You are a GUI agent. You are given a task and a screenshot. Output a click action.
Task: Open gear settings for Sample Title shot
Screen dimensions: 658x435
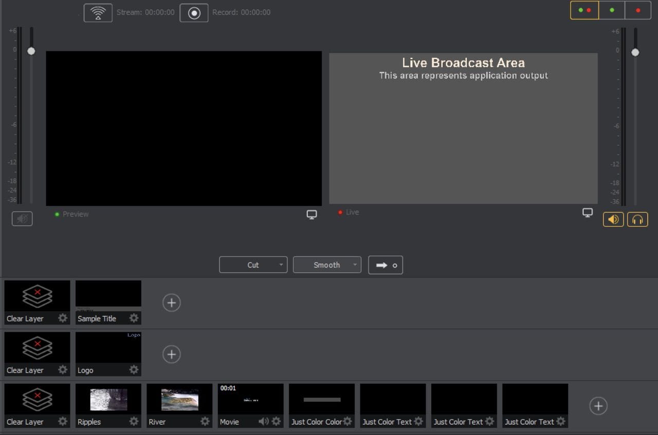(134, 318)
